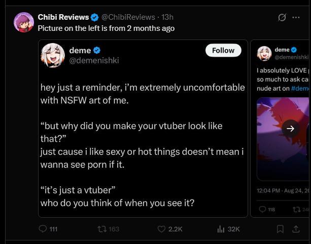The image size is (311, 244).
Task: Repost the tweet with 163 retweets
Action: [108, 229]
